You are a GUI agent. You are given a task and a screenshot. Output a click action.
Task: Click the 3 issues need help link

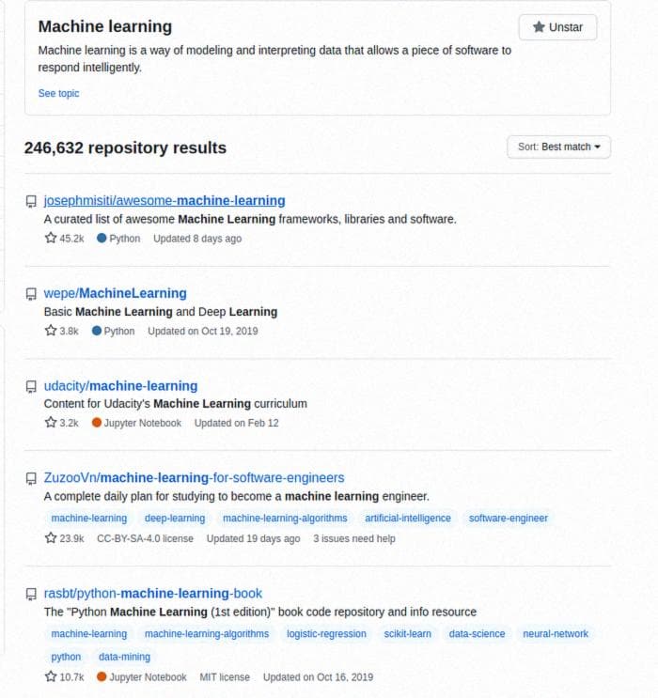click(354, 538)
